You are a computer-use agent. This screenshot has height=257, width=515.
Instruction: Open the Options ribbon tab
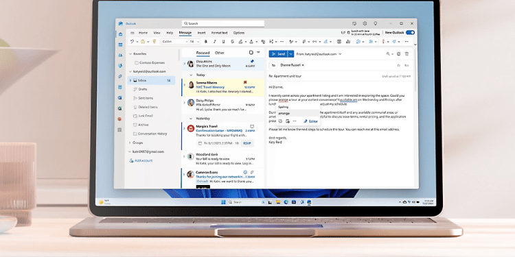point(239,33)
